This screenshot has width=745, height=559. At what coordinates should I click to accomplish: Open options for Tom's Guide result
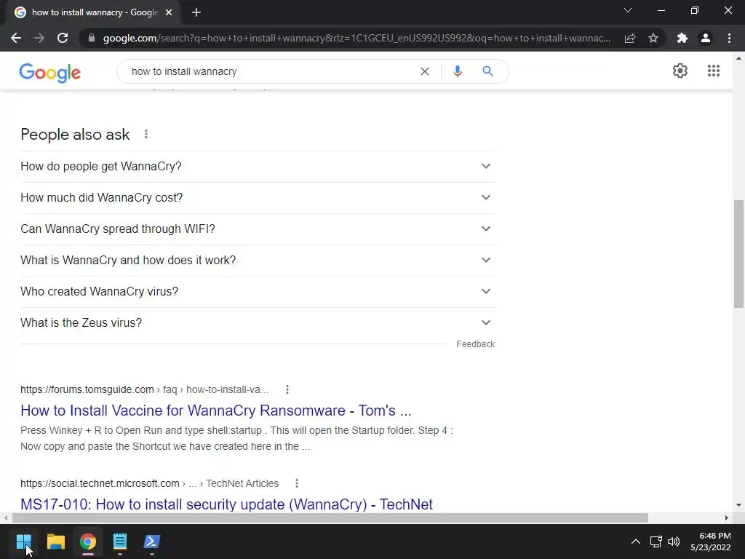pos(287,390)
